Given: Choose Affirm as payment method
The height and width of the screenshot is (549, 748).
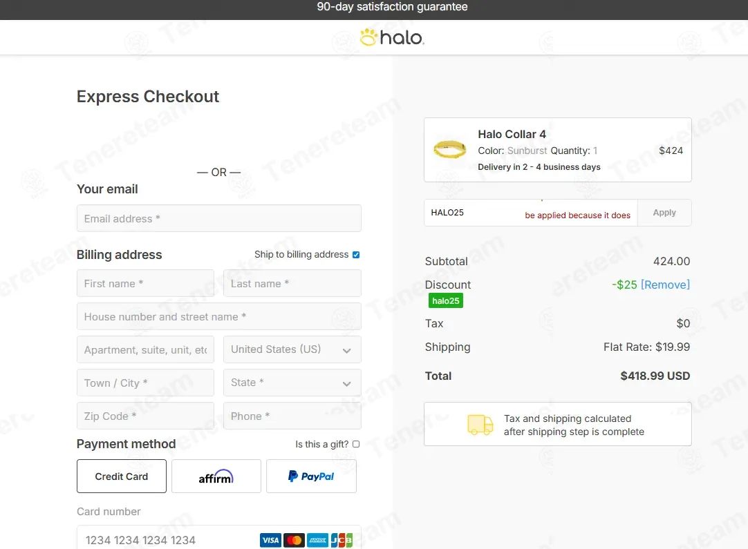Looking at the screenshot, I should click(x=216, y=476).
